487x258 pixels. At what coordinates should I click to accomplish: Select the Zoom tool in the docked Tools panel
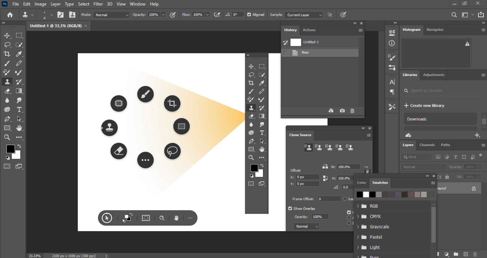[7, 137]
